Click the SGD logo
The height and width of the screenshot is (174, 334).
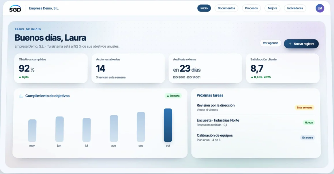point(15,9)
